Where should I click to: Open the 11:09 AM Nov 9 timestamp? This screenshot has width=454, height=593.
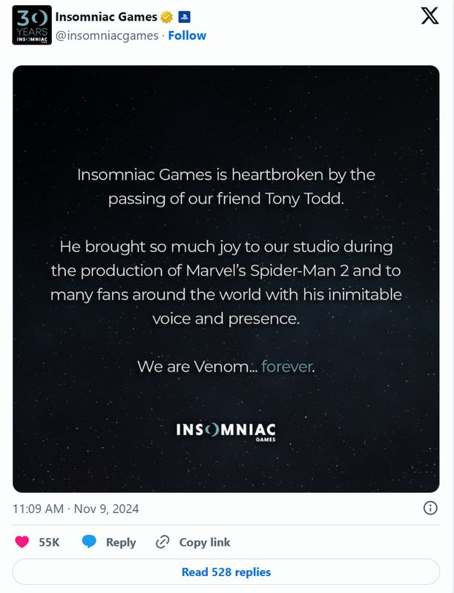[76, 509]
